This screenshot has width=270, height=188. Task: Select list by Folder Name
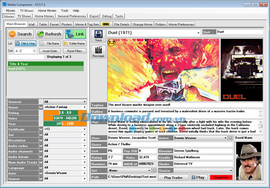tap(75, 44)
